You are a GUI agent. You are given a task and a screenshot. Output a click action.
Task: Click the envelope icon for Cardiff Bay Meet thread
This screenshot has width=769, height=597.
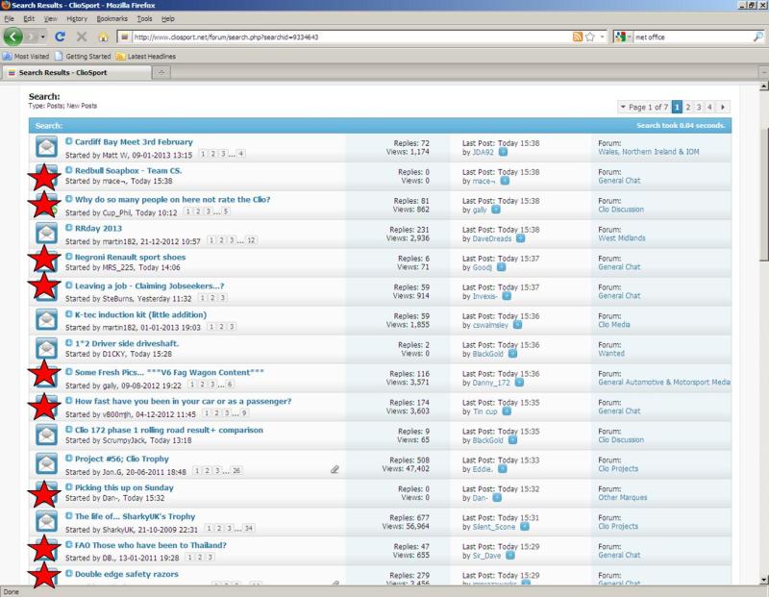[45, 148]
